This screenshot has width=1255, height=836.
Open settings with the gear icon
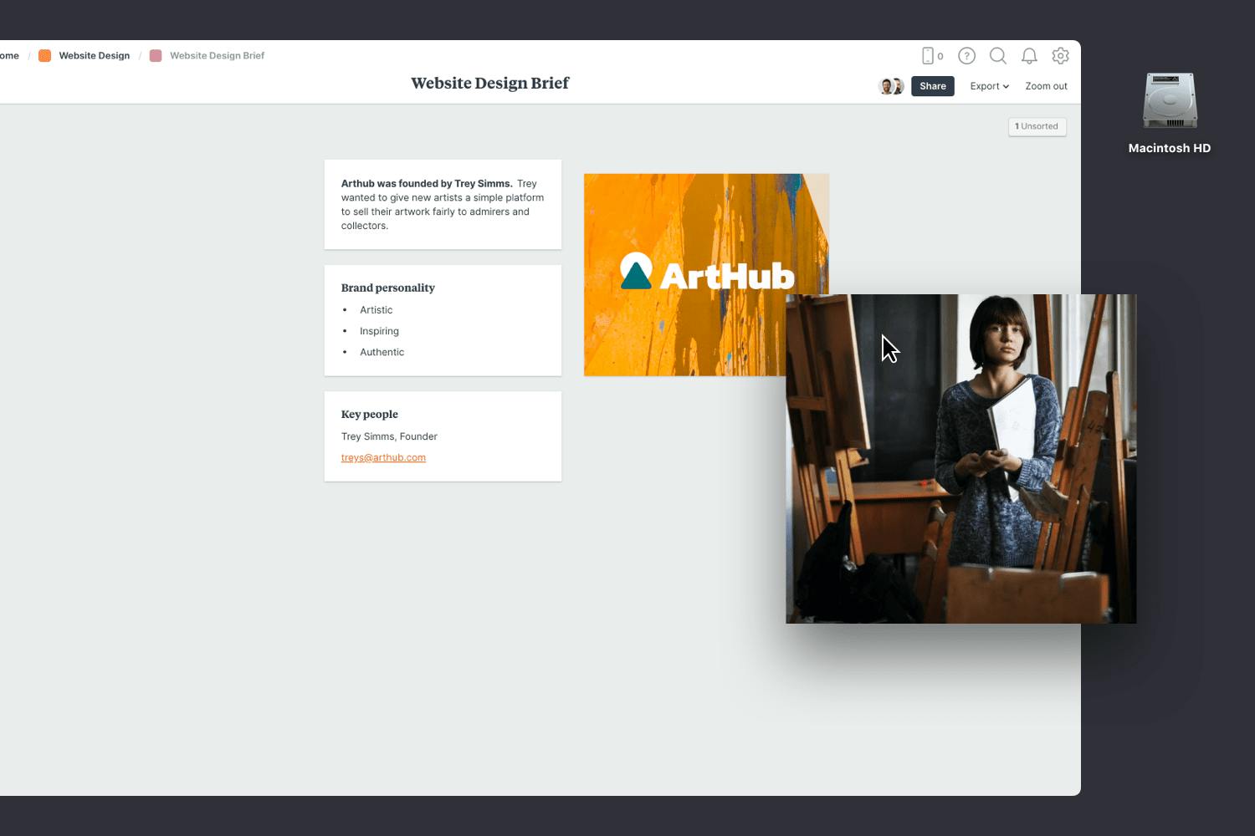(x=1060, y=55)
